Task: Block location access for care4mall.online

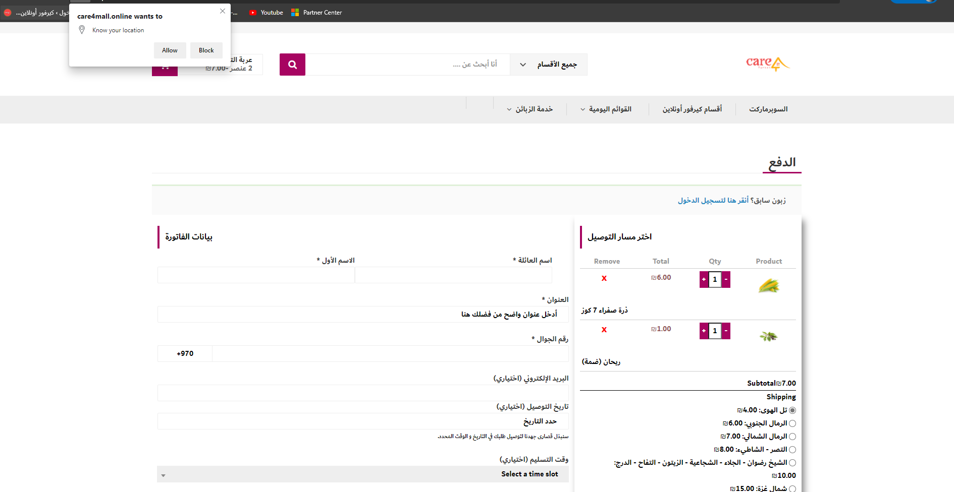Action: [x=206, y=50]
